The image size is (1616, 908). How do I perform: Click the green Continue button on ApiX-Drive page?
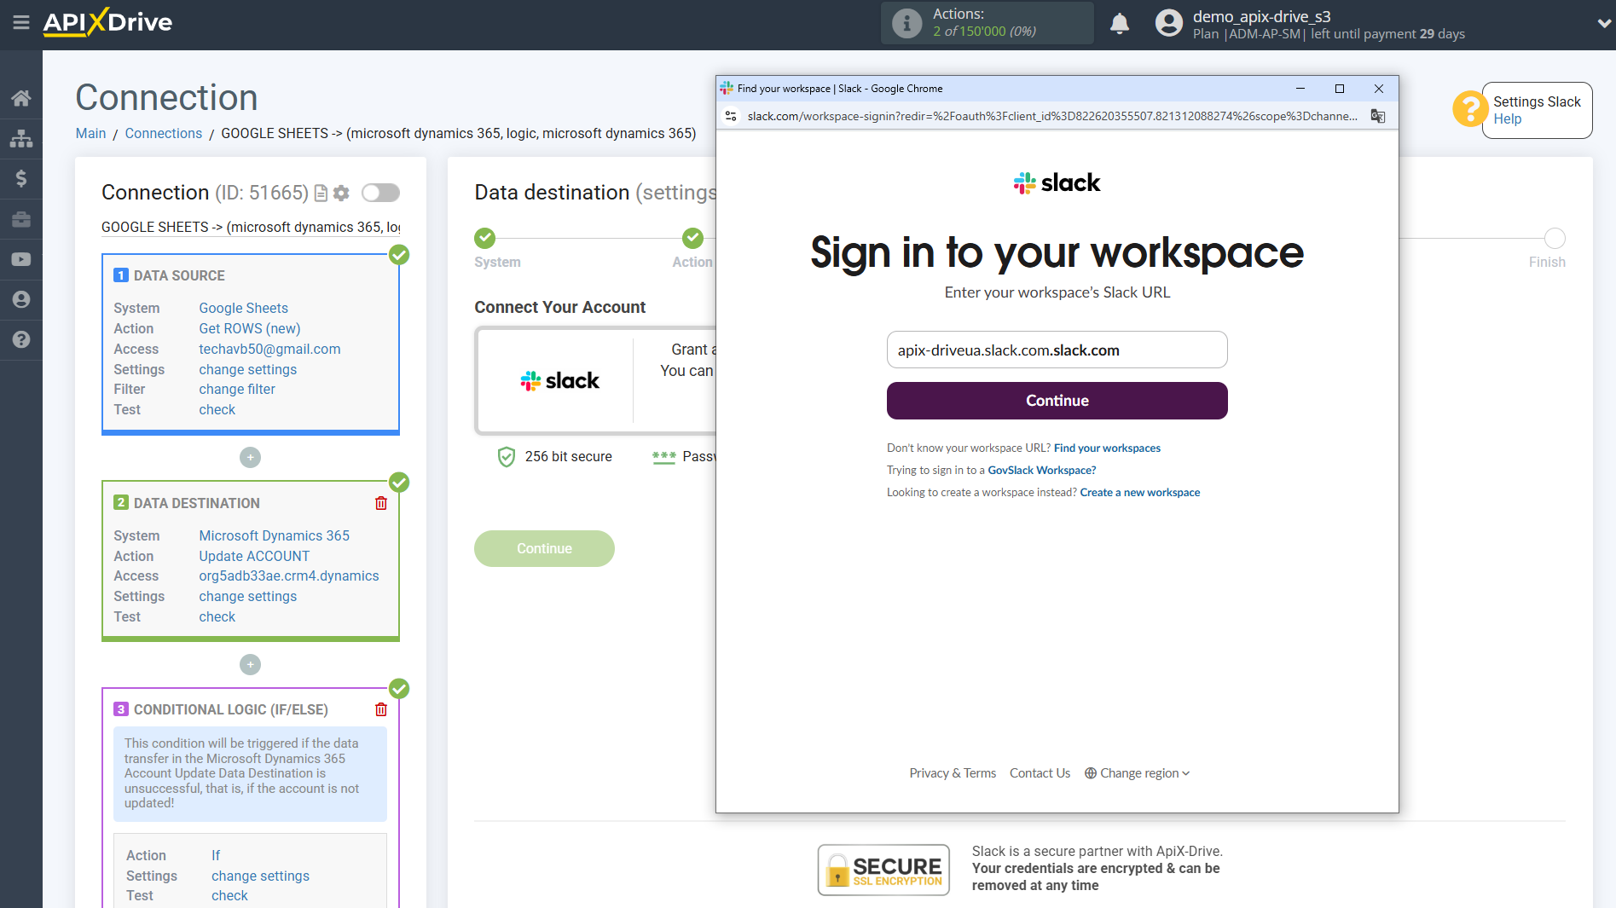pos(544,549)
